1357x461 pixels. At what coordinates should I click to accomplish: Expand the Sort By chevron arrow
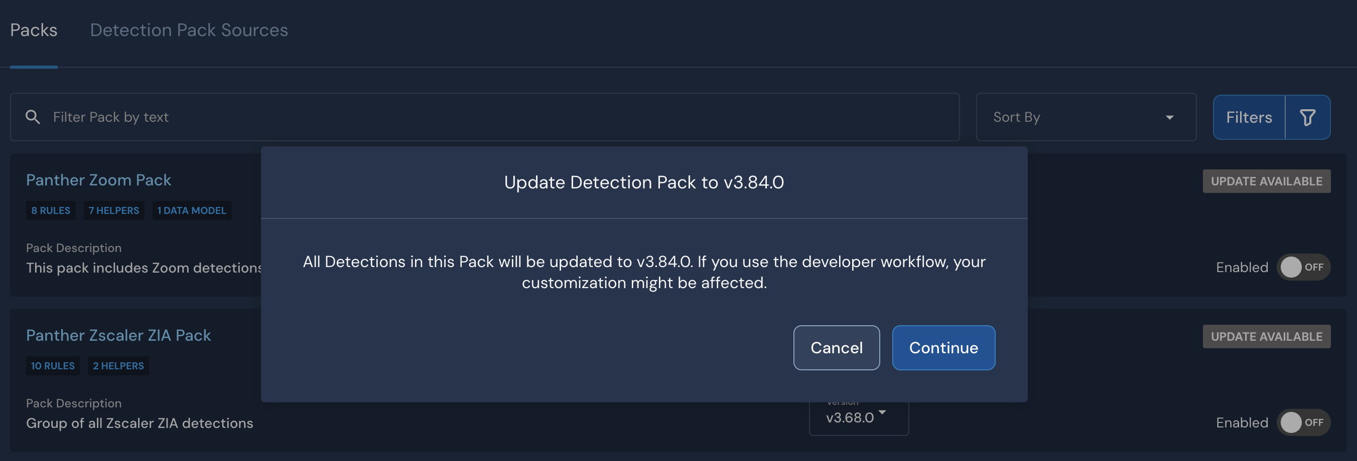pyautogui.click(x=1170, y=118)
